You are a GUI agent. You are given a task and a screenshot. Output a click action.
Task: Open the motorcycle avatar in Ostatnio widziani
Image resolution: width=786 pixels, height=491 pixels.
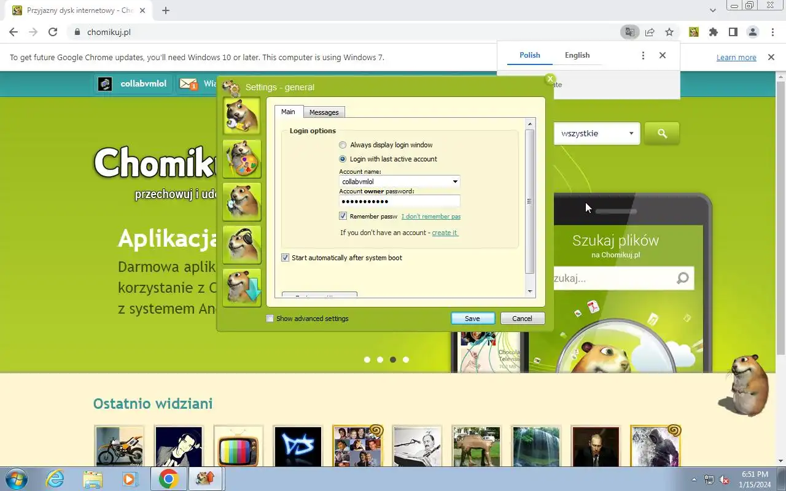point(120,446)
